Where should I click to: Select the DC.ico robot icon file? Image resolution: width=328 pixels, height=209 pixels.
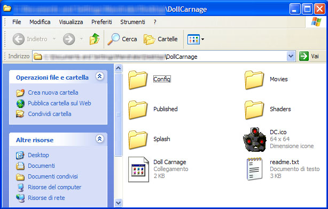(254, 140)
